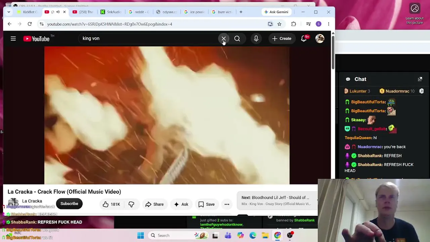430x242 pixels.
Task: Switch to the burn victim Google tab
Action: [x=222, y=12]
